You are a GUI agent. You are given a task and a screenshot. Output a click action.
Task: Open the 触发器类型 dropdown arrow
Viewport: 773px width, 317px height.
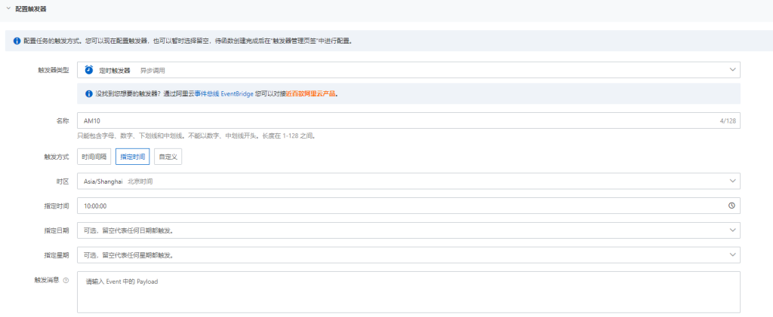point(732,70)
